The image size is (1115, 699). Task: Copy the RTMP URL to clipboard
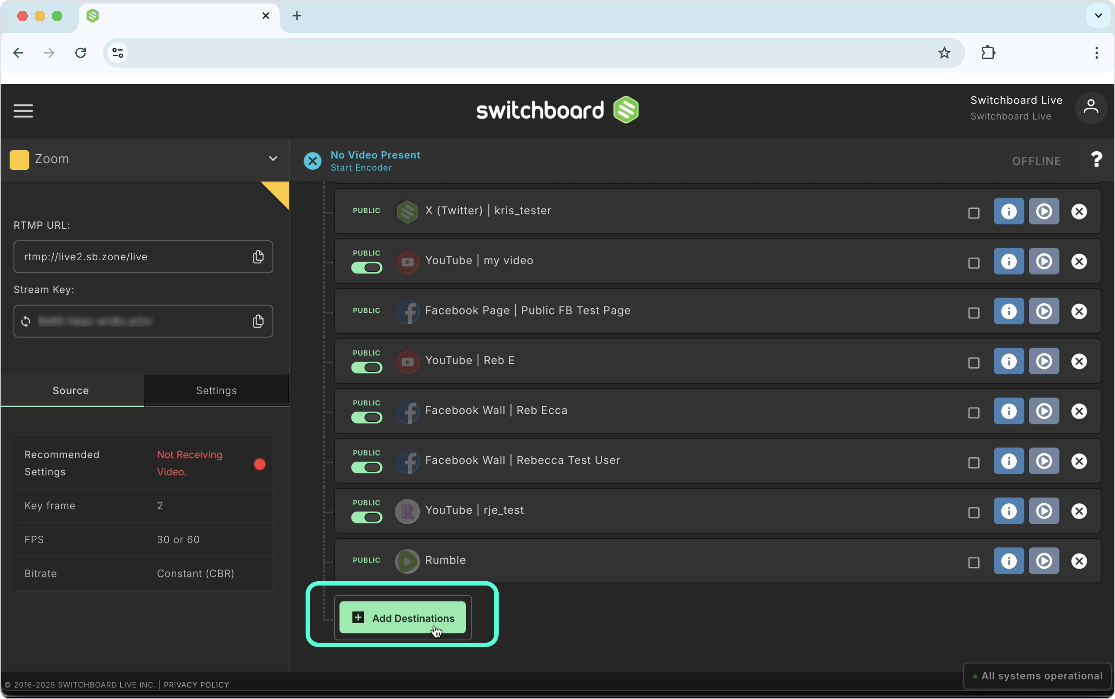coord(258,257)
